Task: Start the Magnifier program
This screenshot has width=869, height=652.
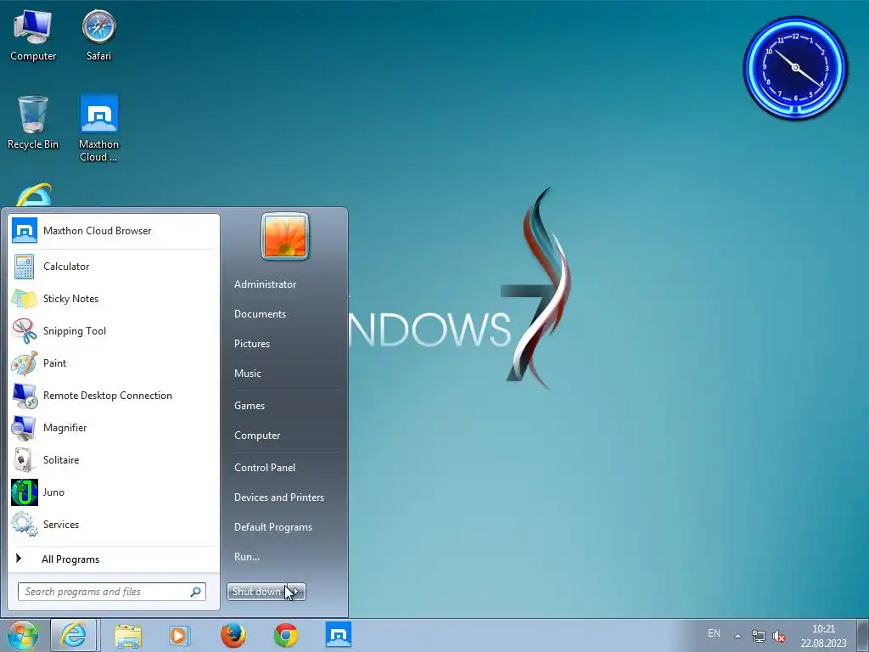Action: pyautogui.click(x=113, y=428)
